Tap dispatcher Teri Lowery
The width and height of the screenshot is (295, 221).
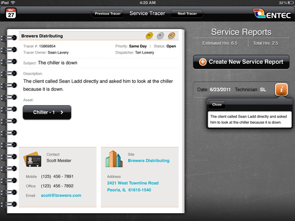[145, 53]
